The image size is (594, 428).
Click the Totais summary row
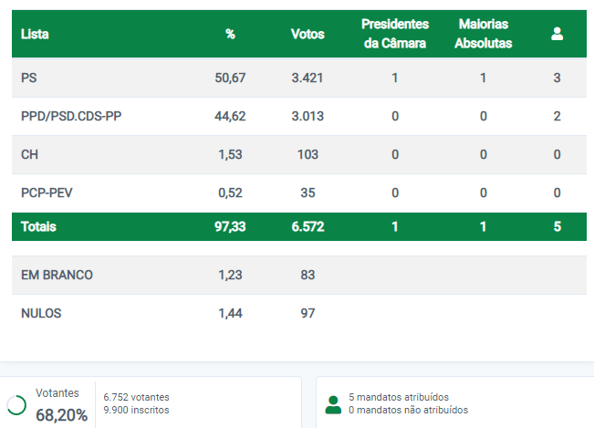click(x=299, y=226)
